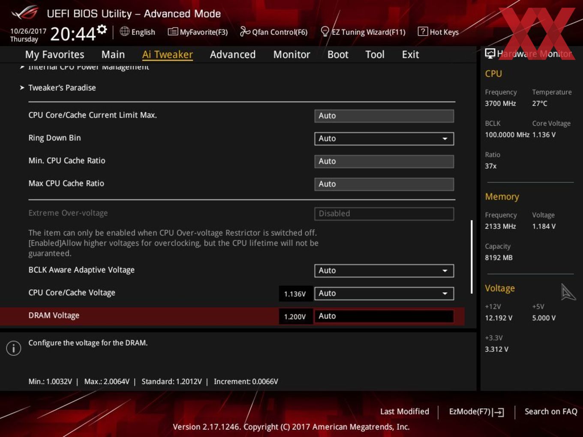Click DRAM Voltage Auto input field
The height and width of the screenshot is (437, 583).
coord(384,316)
